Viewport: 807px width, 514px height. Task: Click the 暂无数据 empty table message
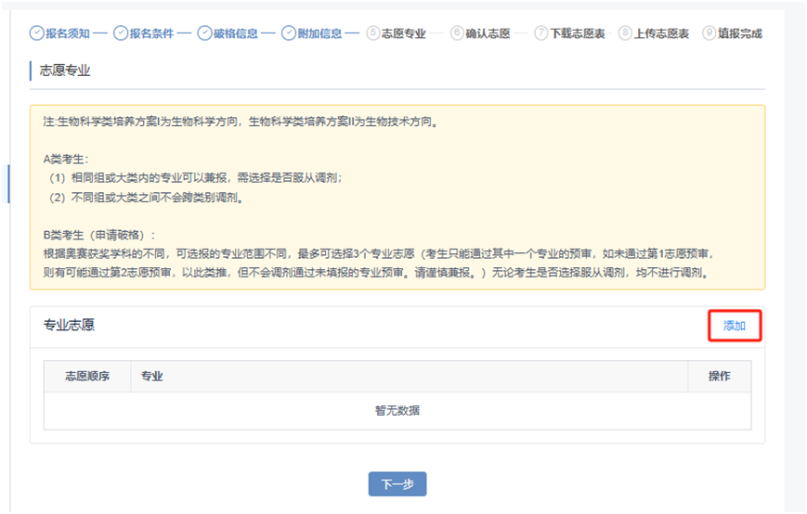[x=397, y=410]
